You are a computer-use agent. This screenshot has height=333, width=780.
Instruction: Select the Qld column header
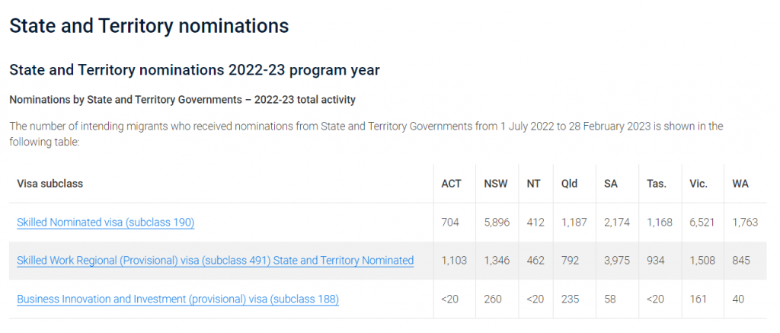pyautogui.click(x=570, y=184)
